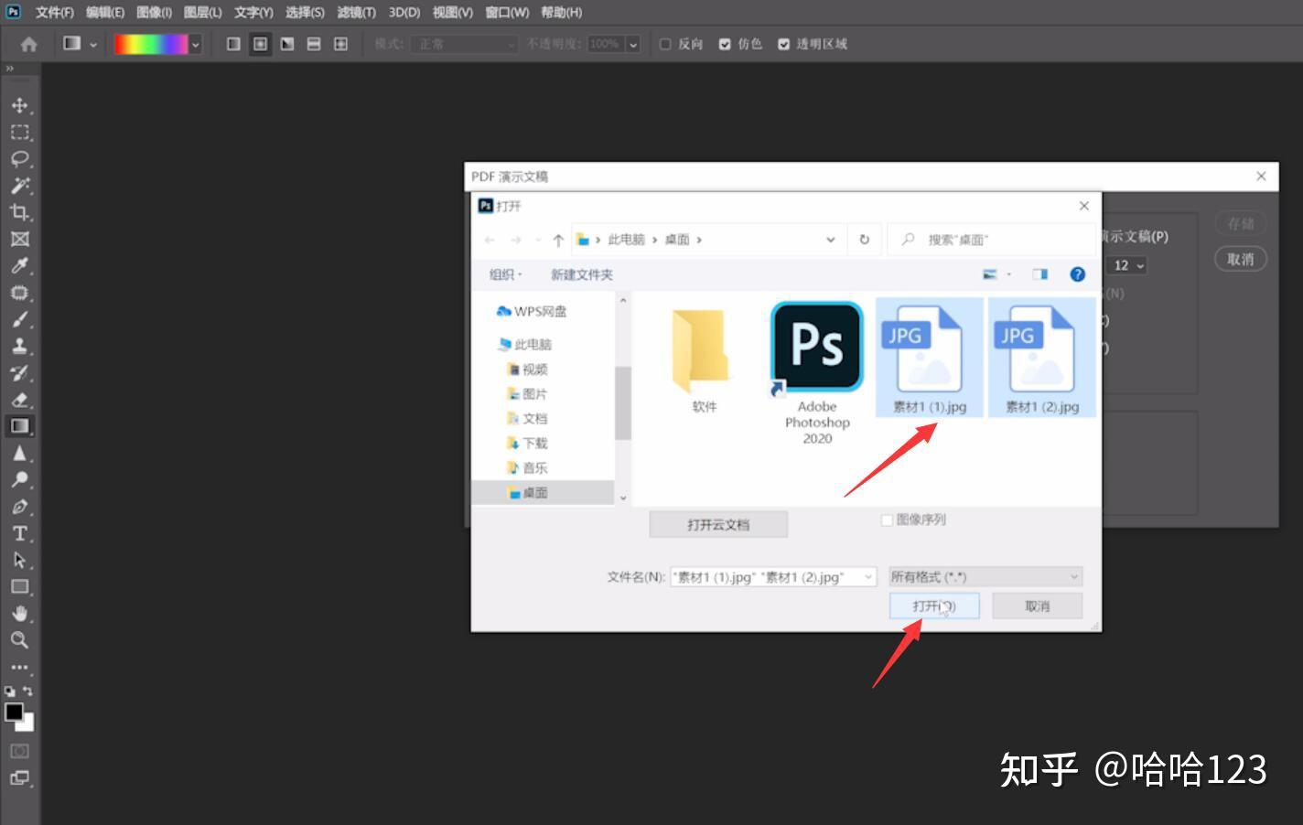Click the 打开(O) Open button
1303x825 pixels.
pos(934,605)
